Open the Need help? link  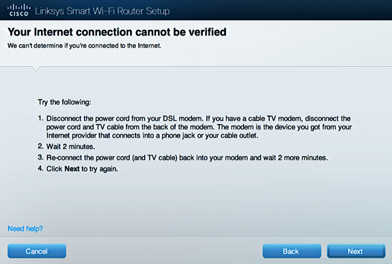tap(25, 229)
